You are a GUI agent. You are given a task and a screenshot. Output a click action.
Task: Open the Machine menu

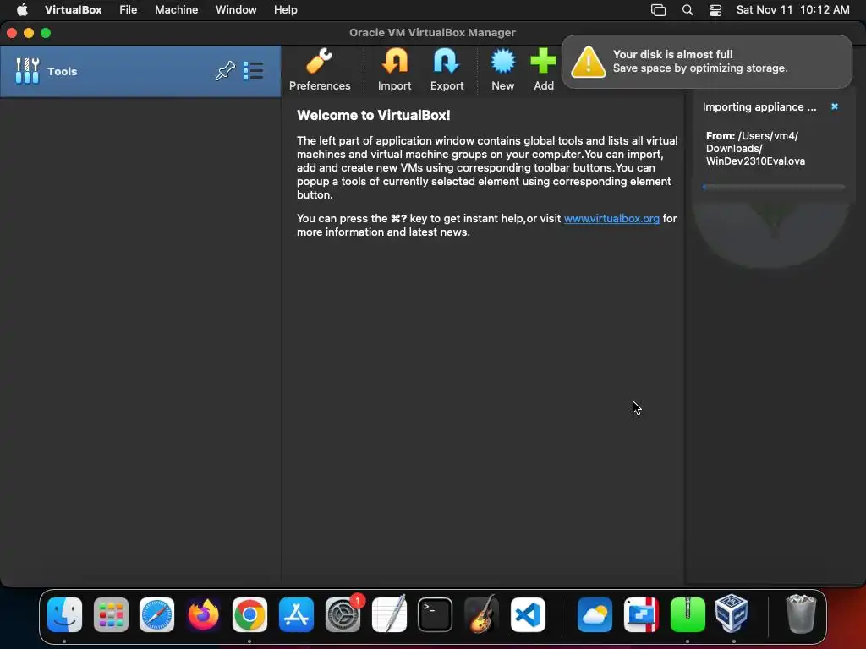[176, 10]
